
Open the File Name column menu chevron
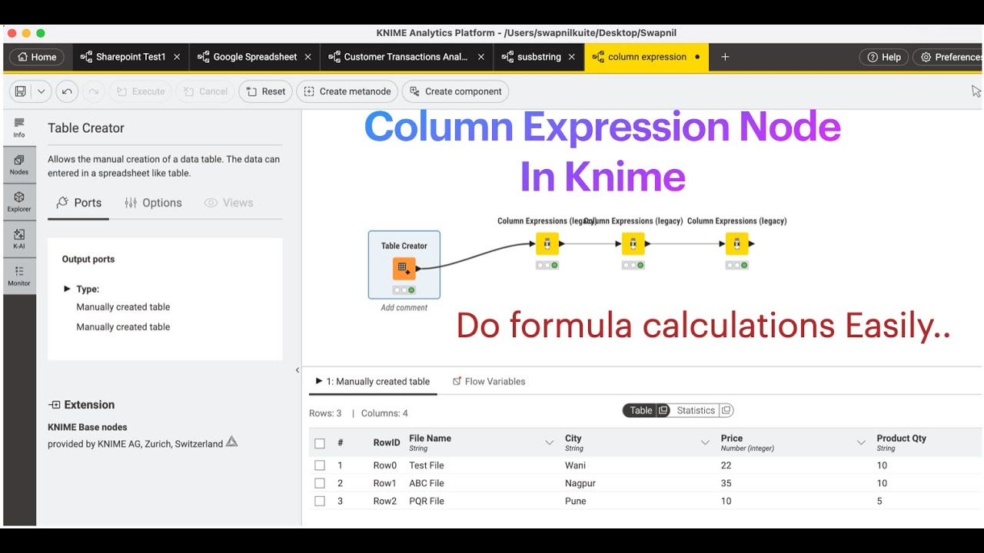550,442
